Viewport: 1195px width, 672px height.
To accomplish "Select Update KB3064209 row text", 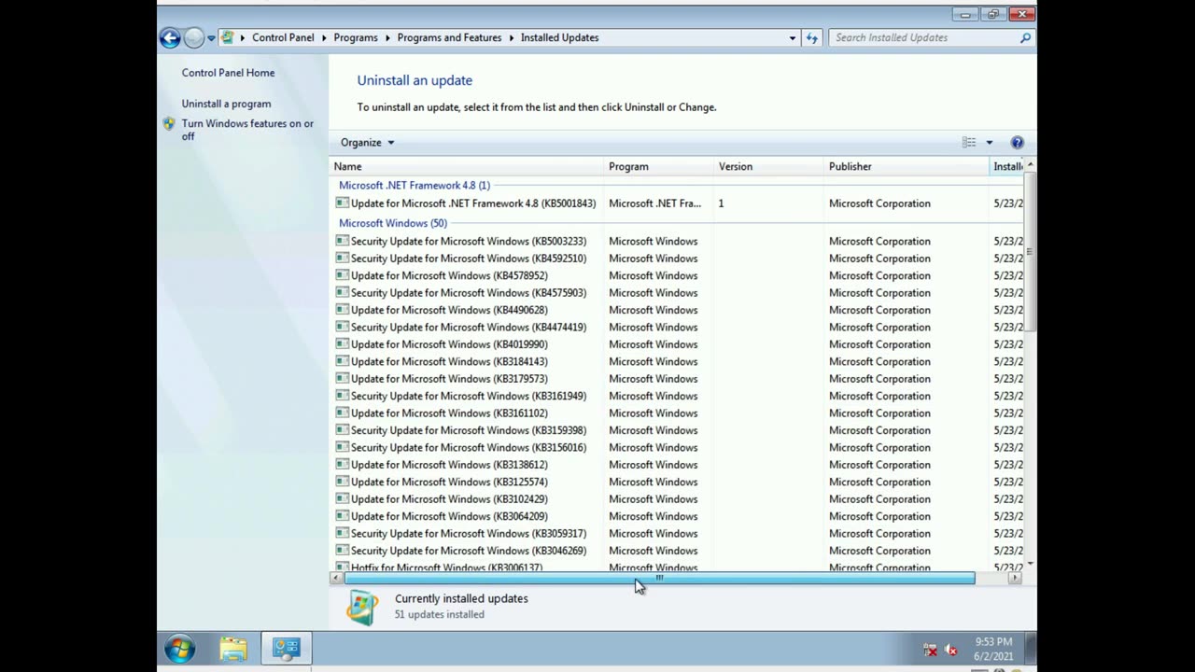I will [x=449, y=516].
